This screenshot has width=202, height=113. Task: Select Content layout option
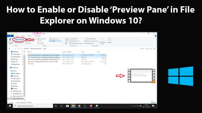pos(41,43)
